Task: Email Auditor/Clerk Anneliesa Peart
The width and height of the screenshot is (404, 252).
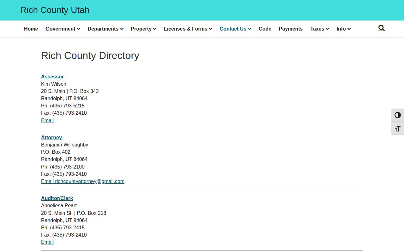Action: click(x=47, y=242)
